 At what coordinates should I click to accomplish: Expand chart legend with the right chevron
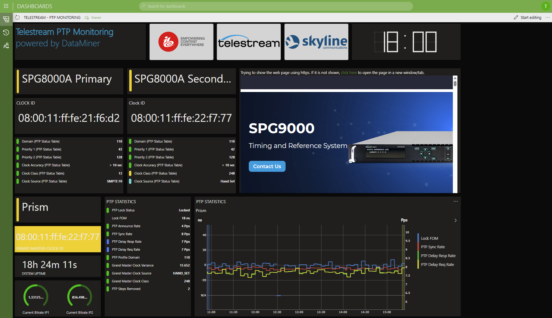[x=455, y=220]
